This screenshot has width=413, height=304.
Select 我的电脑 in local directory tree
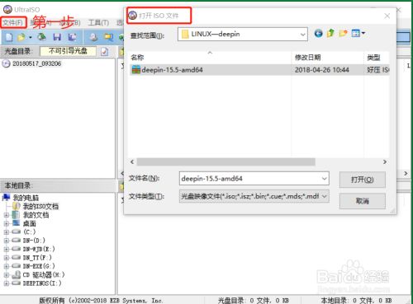pos(26,198)
